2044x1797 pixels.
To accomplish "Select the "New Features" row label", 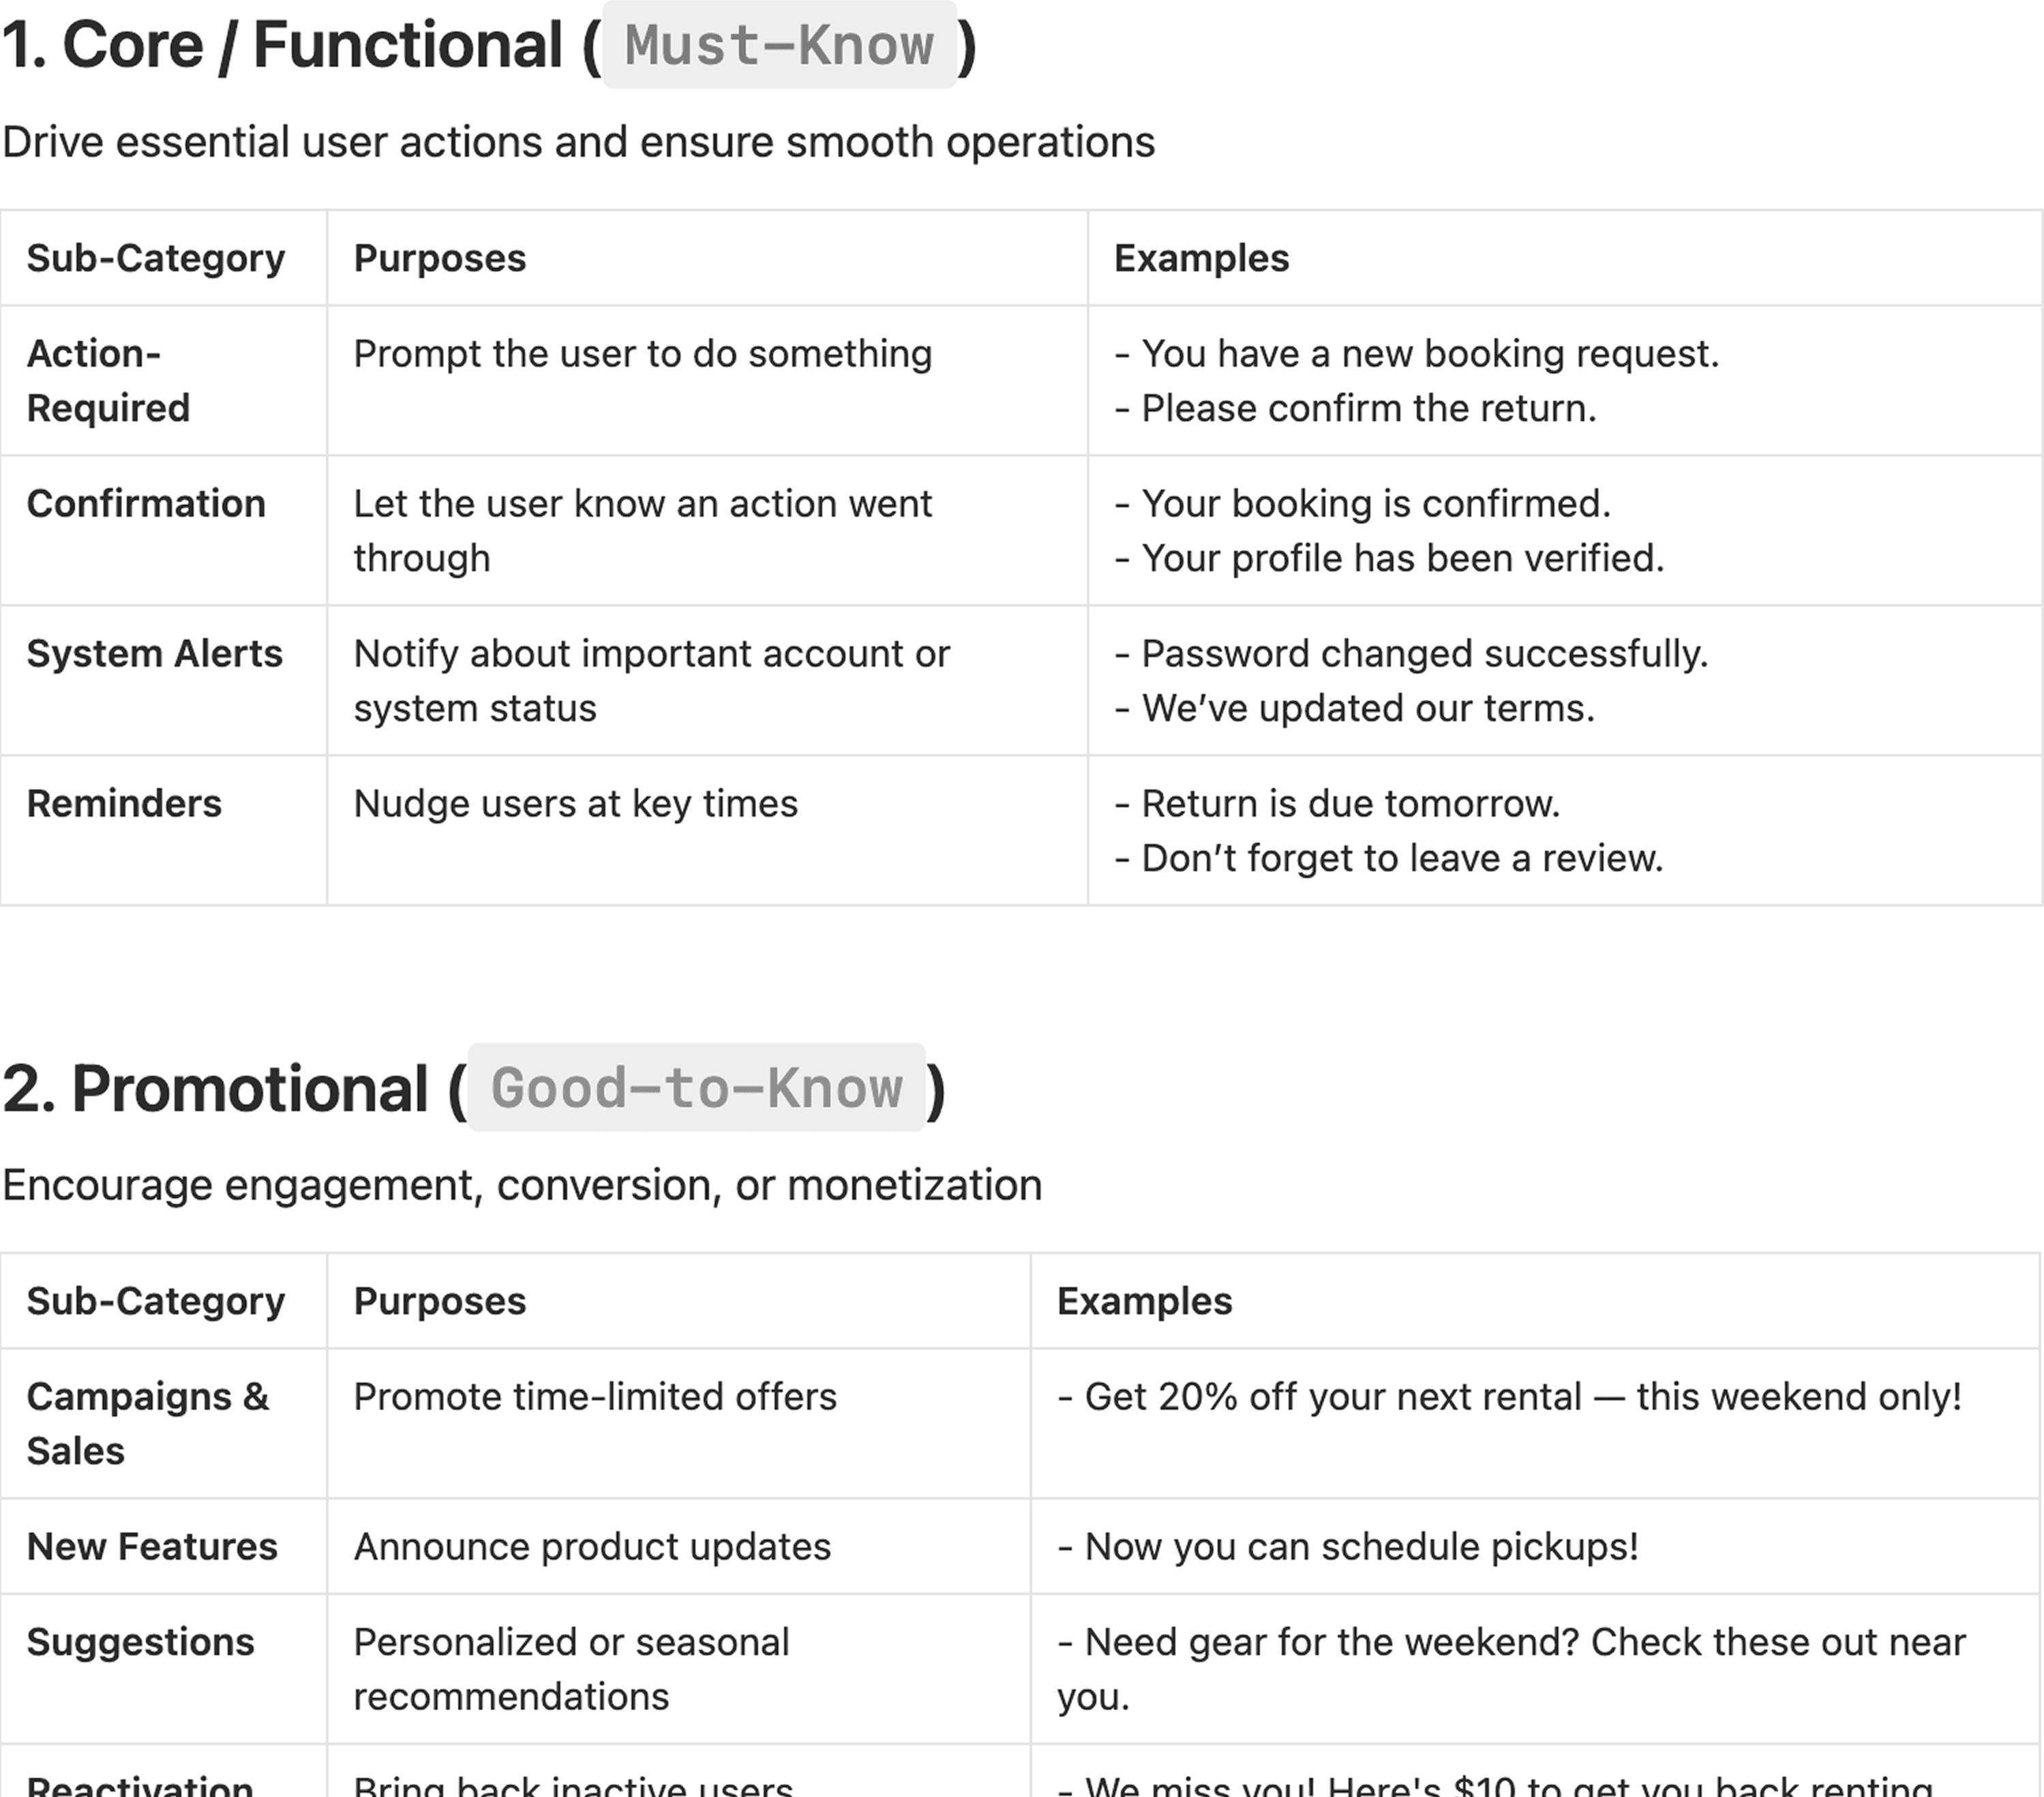I will pos(152,1547).
